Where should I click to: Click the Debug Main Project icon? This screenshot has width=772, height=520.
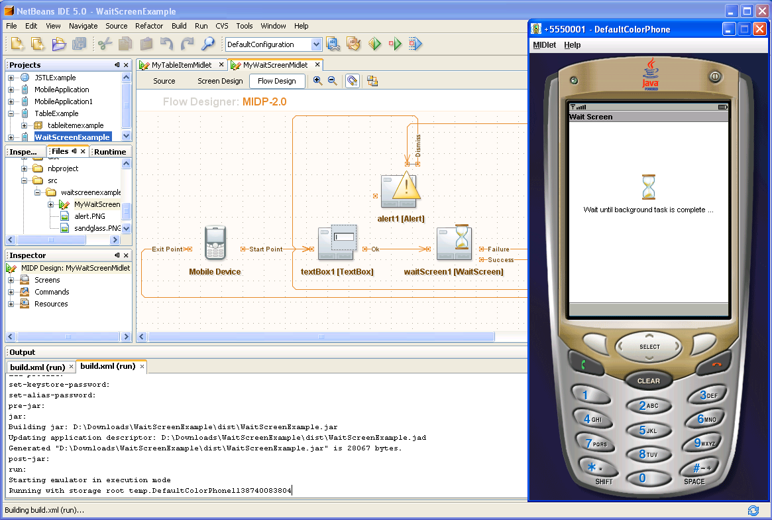pyautogui.click(x=396, y=44)
